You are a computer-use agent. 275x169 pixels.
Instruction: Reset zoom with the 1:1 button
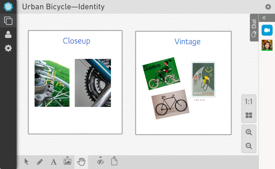pyautogui.click(x=249, y=101)
